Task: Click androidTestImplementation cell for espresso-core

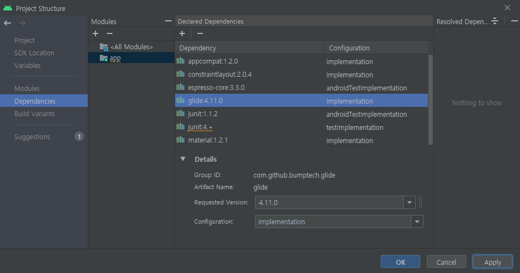Action: pos(366,88)
